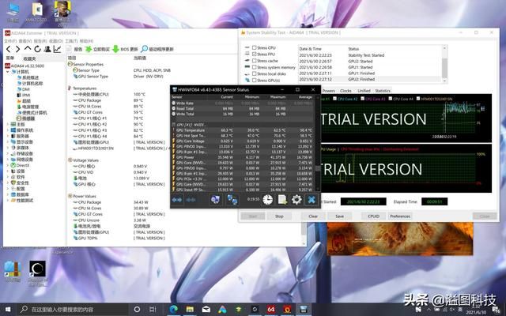Image resolution: width=506 pixels, height=316 pixels.
Task: Expand the 服务器 tree node
Action: [x=8, y=136]
